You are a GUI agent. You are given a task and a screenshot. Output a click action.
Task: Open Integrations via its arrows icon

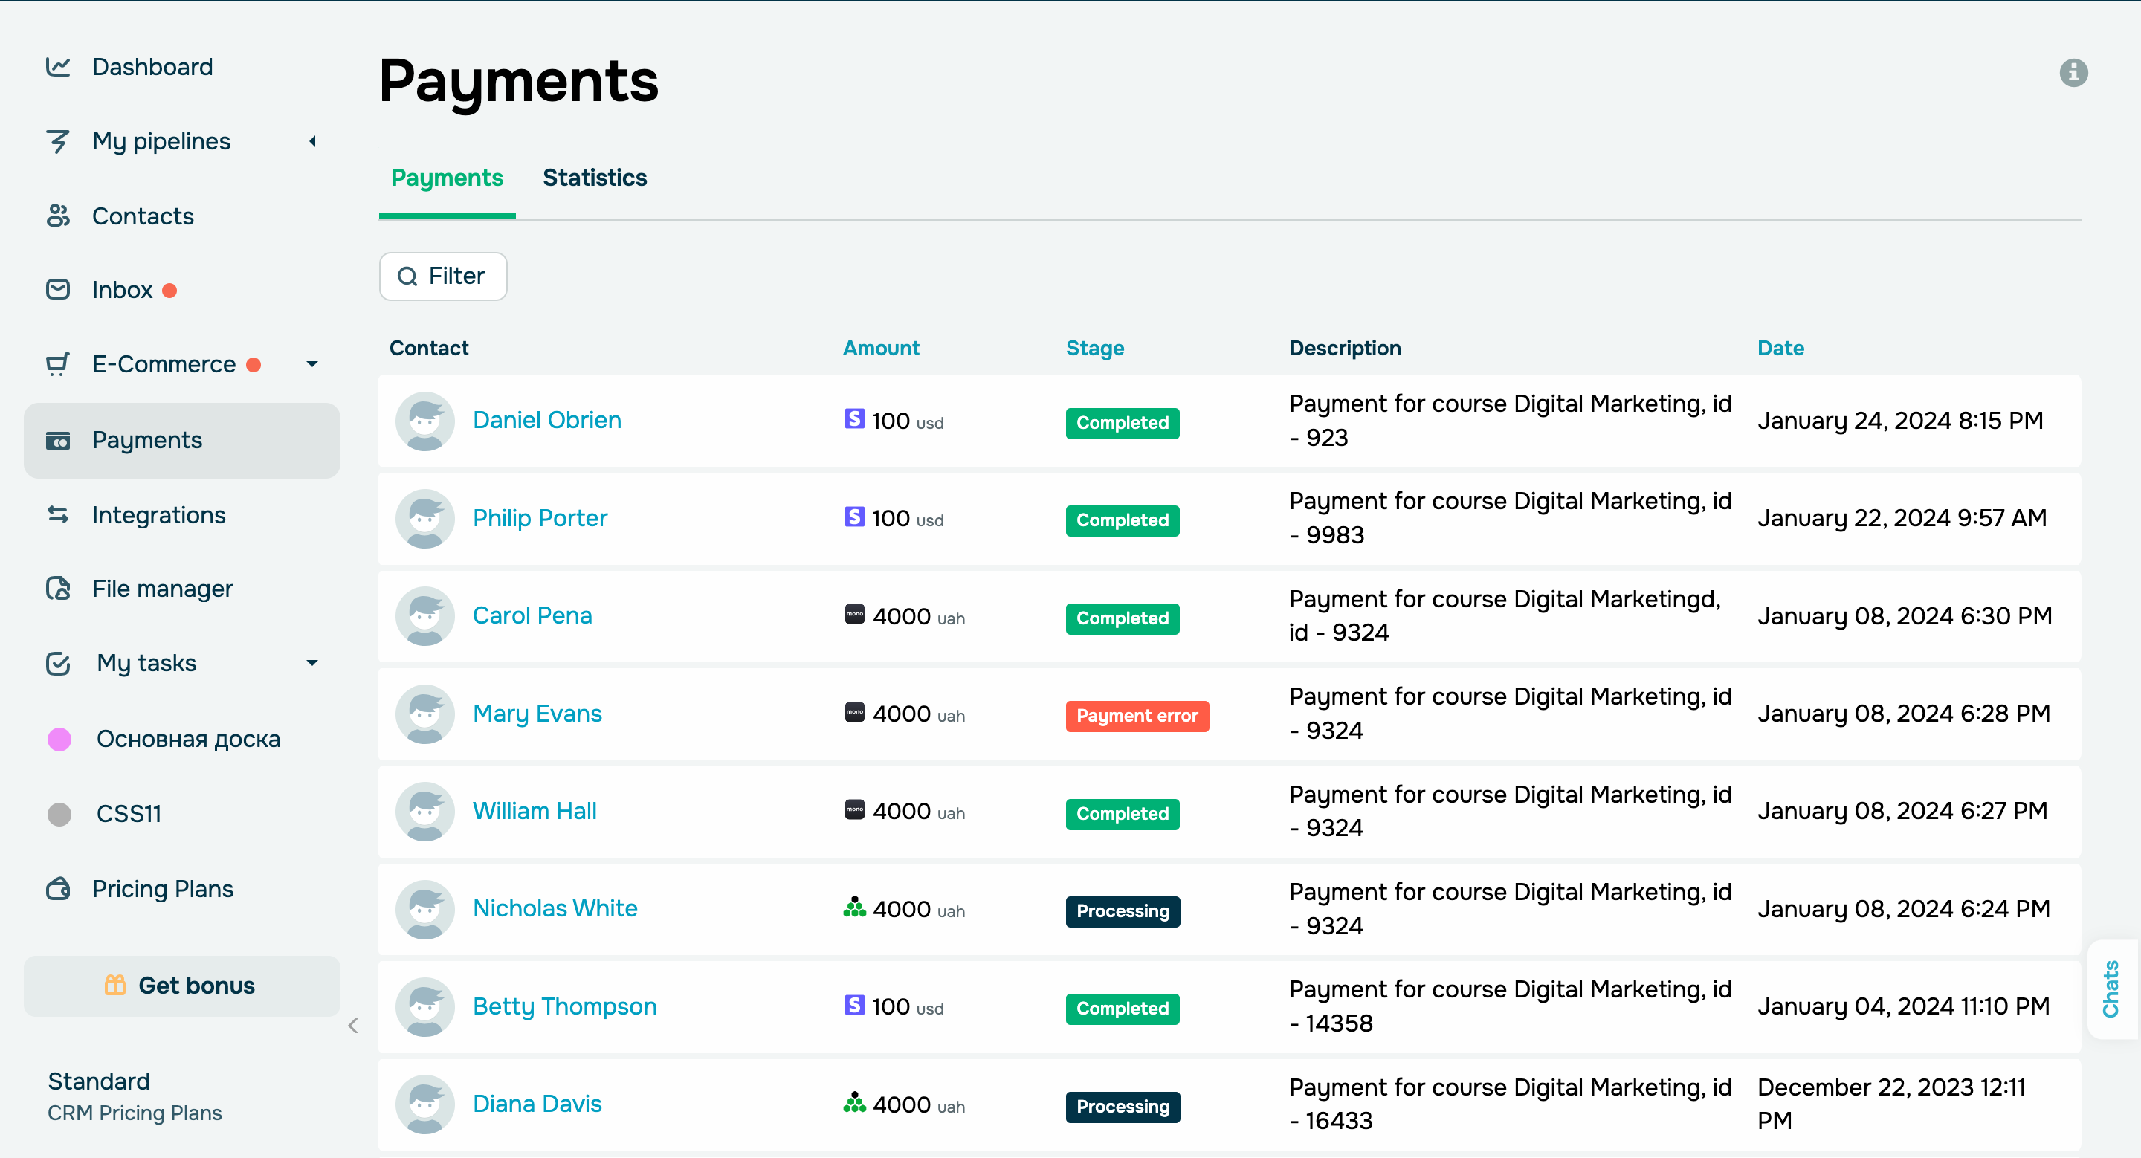tap(57, 515)
